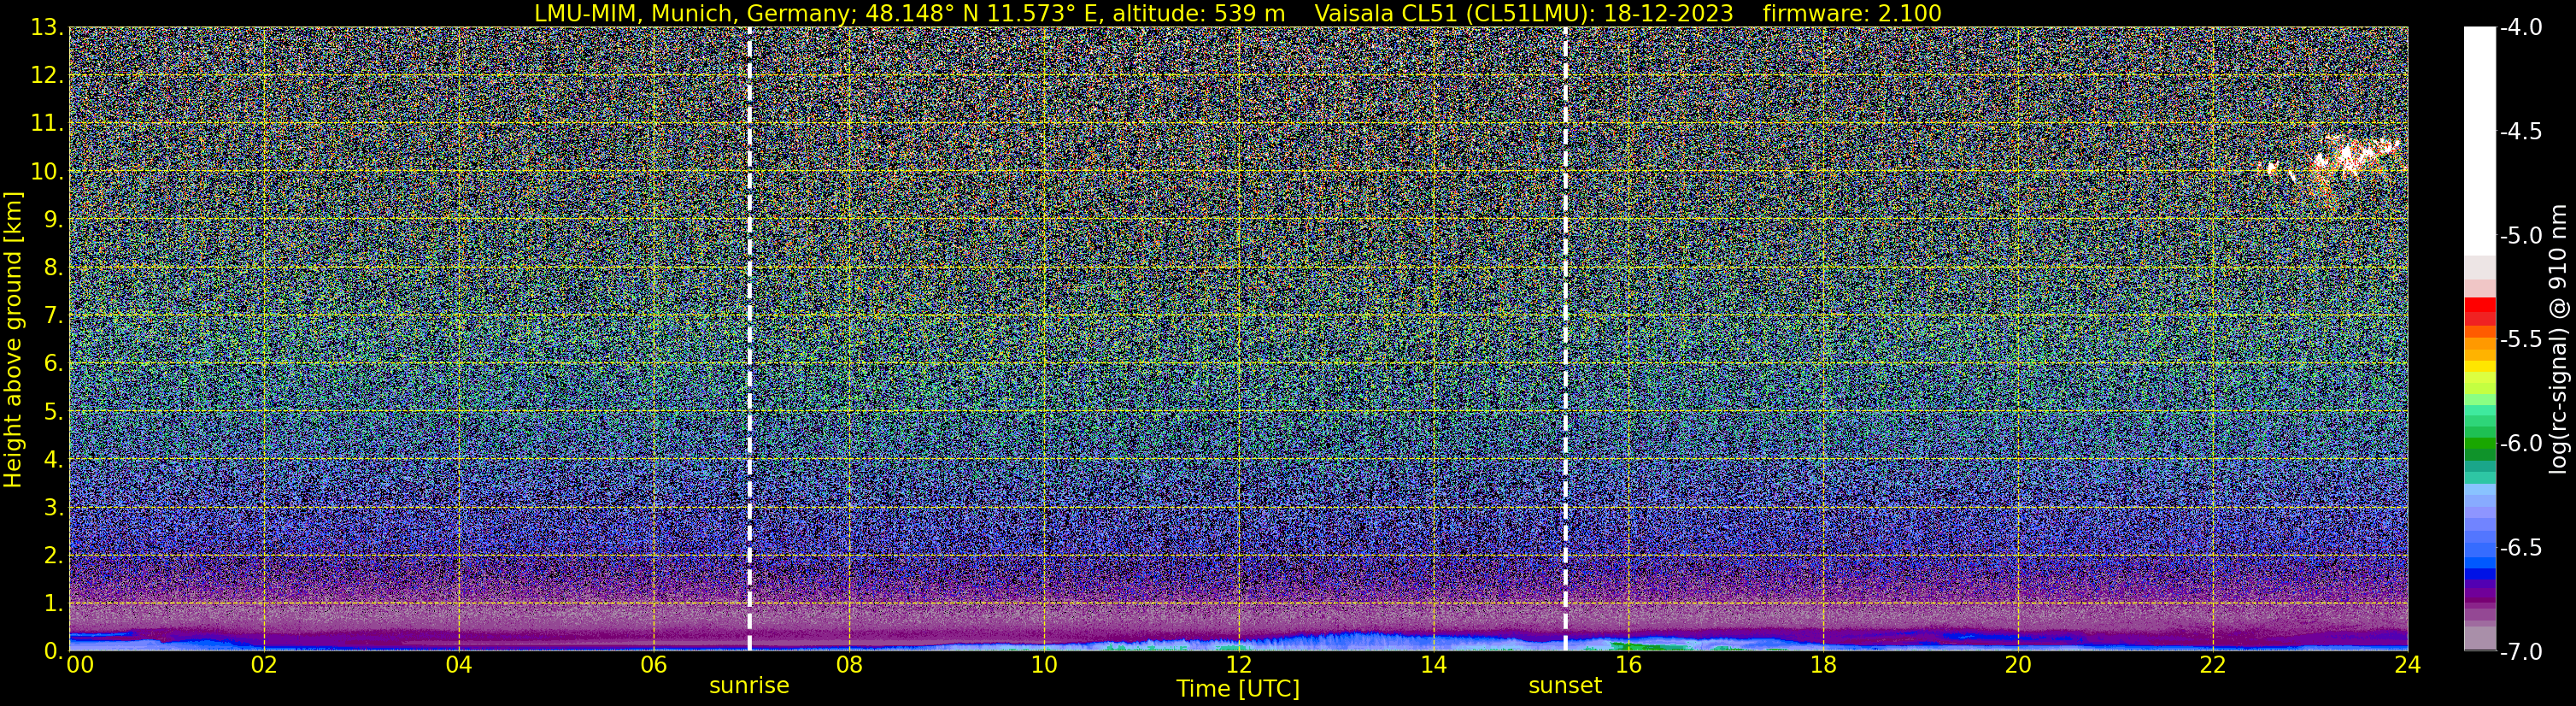
Task: Click the time axis tick '06'
Action: (654, 666)
